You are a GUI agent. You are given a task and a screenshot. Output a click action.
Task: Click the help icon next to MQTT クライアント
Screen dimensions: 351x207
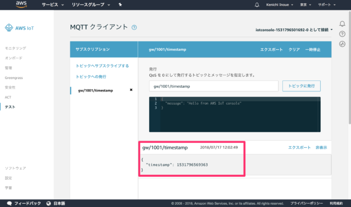(134, 27)
